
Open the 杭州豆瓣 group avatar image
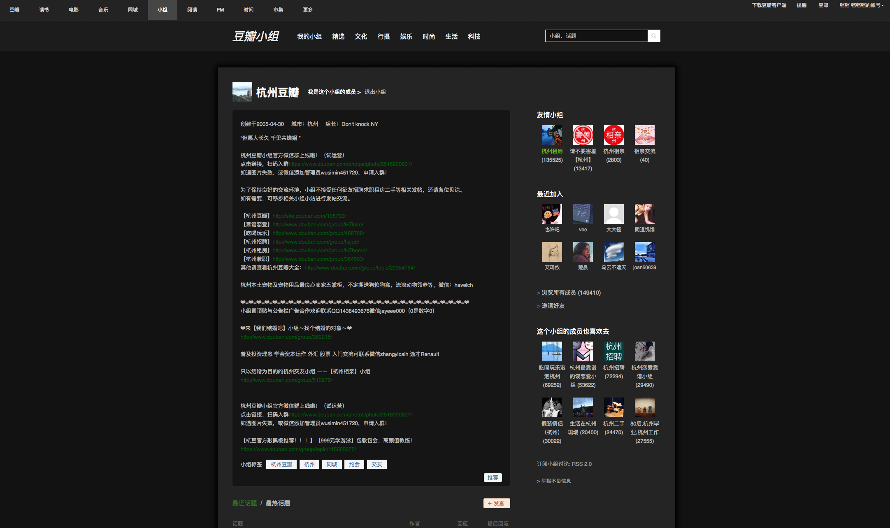pos(242,92)
